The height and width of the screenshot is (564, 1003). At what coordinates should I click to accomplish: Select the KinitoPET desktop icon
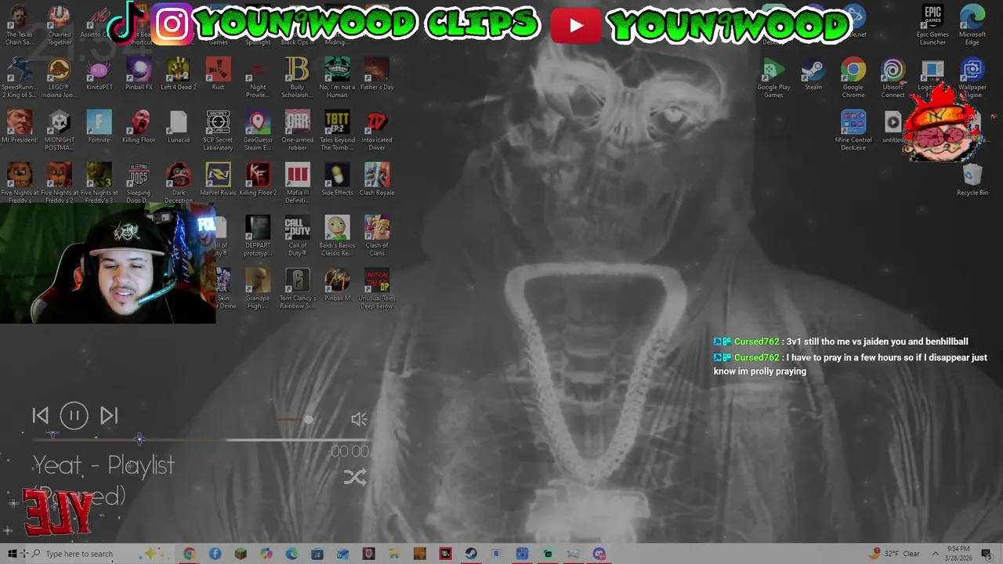pos(99,74)
